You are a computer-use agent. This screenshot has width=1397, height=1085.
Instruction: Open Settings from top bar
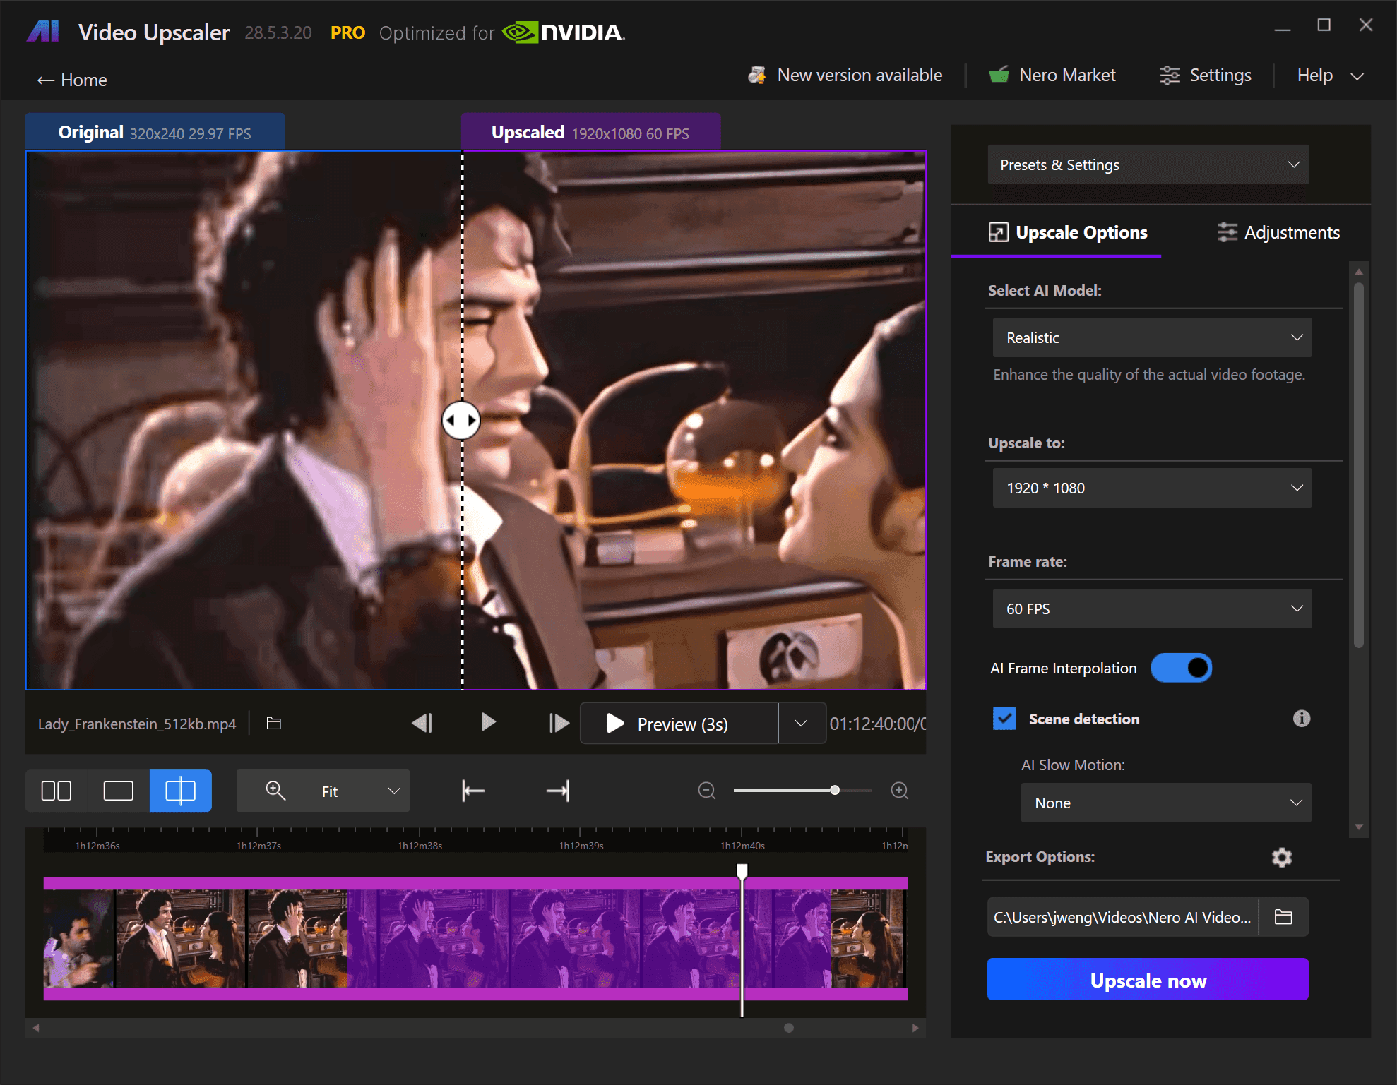click(1206, 76)
